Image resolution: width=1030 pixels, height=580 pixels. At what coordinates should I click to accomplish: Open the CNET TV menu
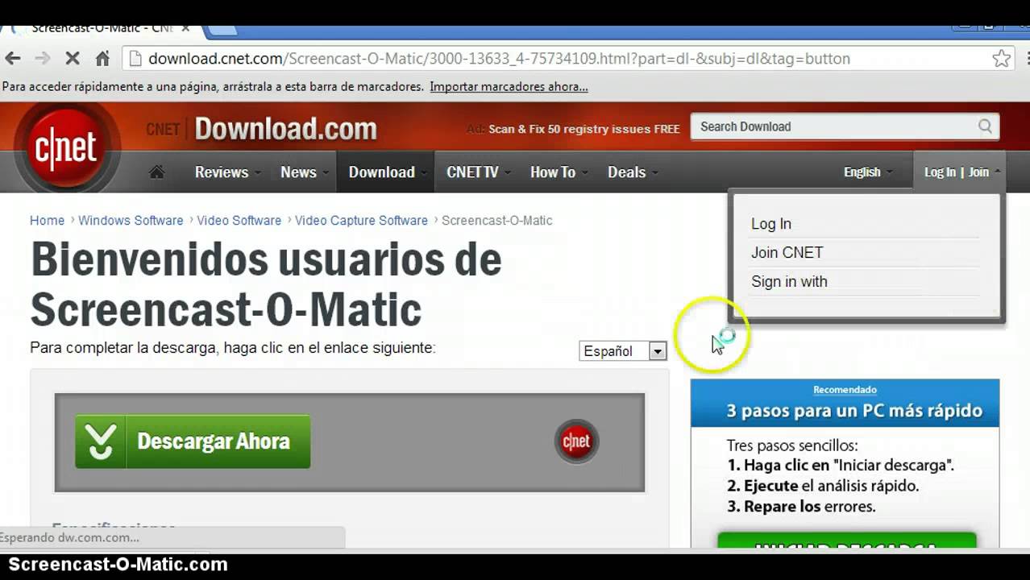479,172
